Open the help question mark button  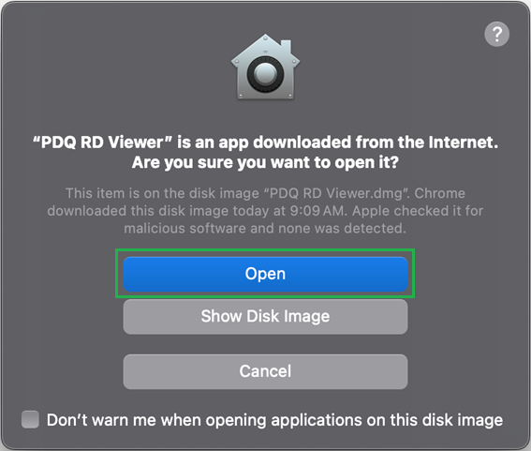pyautogui.click(x=496, y=34)
